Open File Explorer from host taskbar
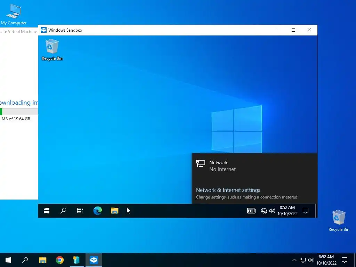The width and height of the screenshot is (356, 267). point(43,260)
